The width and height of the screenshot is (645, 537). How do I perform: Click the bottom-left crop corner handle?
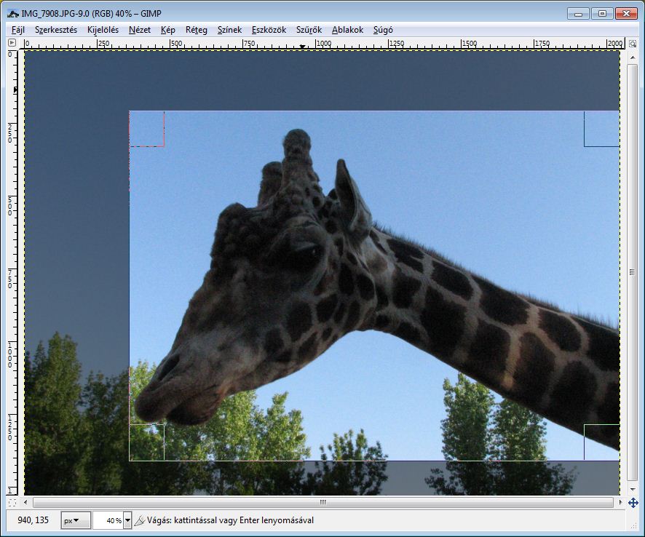click(x=147, y=442)
